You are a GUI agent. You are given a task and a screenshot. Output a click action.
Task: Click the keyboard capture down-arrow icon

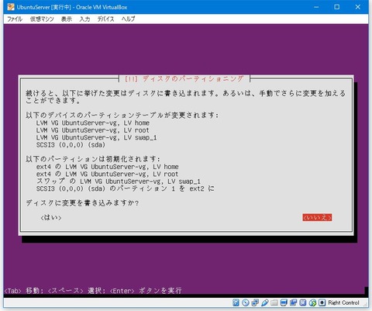(x=322, y=302)
